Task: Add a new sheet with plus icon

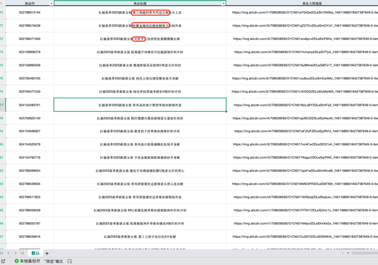Action: [x=47, y=253]
